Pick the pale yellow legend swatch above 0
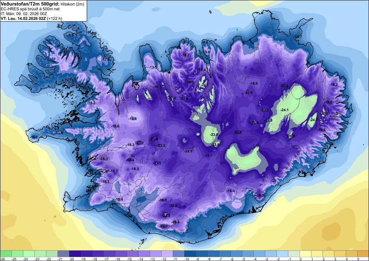The width and height of the screenshot is (369, 261). point(306,254)
